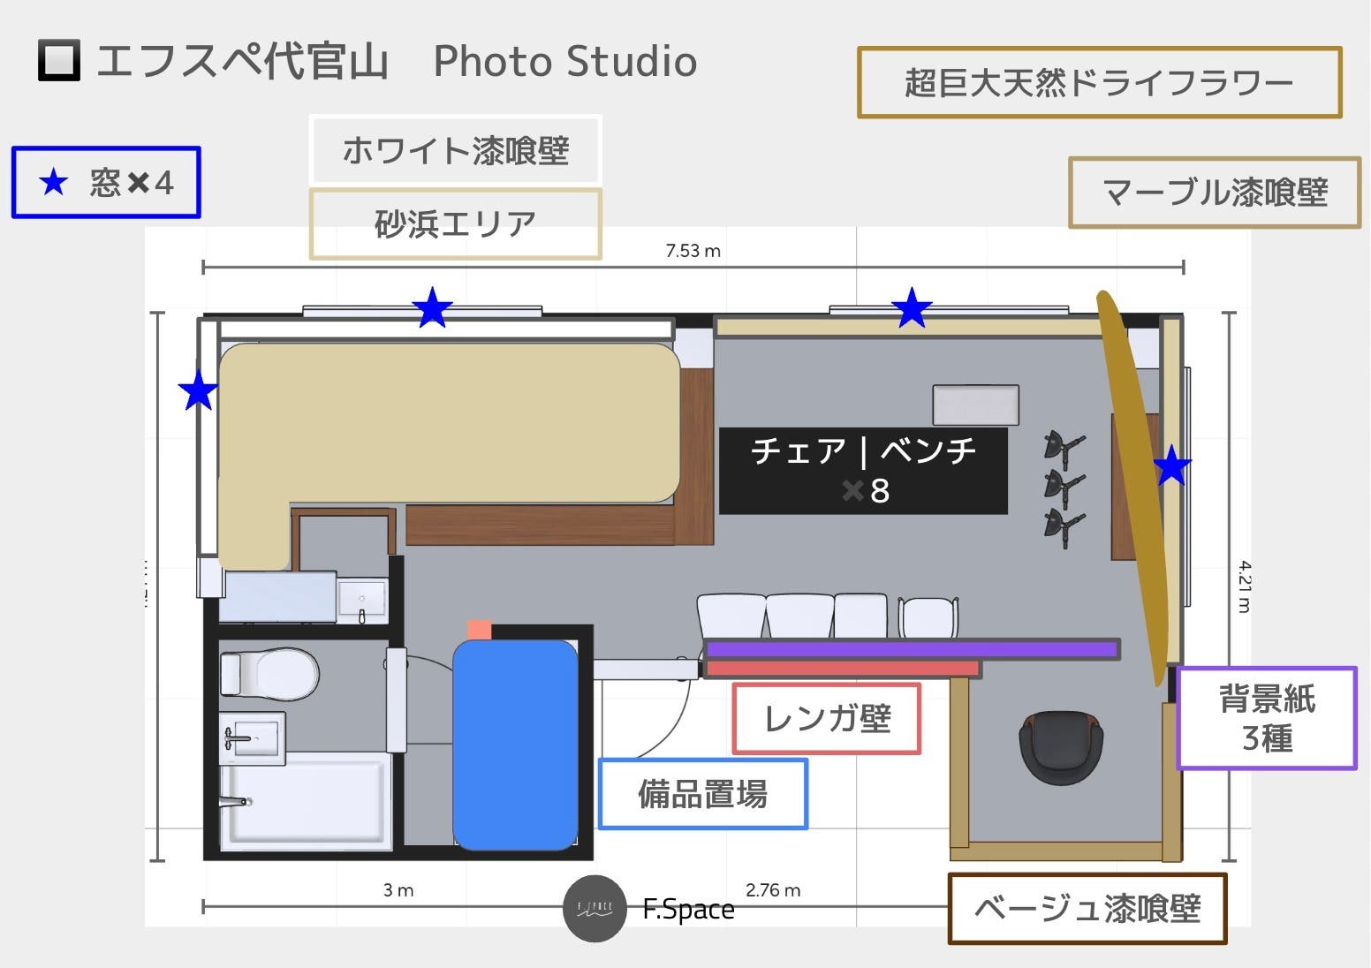Click the bathtub icon in the bathroom area
The image size is (1371, 968).
pos(305,802)
